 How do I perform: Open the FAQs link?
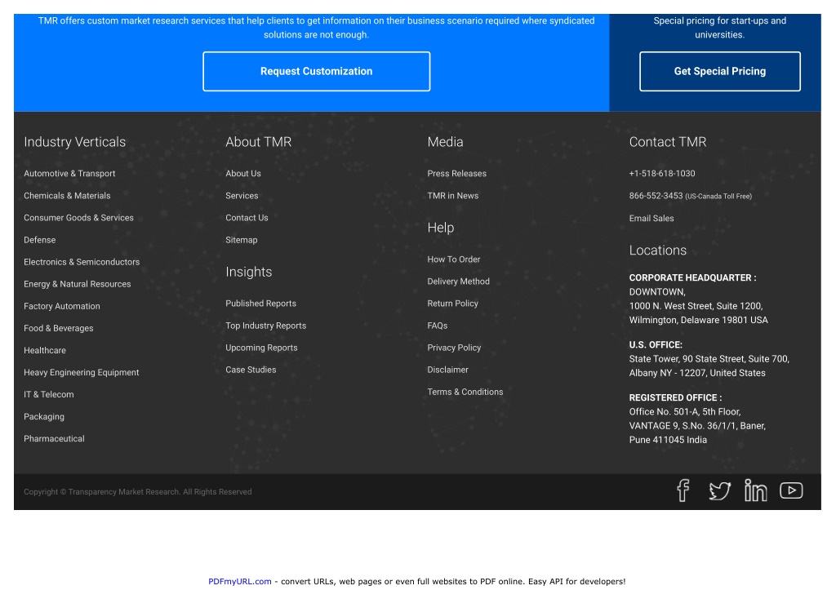438,326
